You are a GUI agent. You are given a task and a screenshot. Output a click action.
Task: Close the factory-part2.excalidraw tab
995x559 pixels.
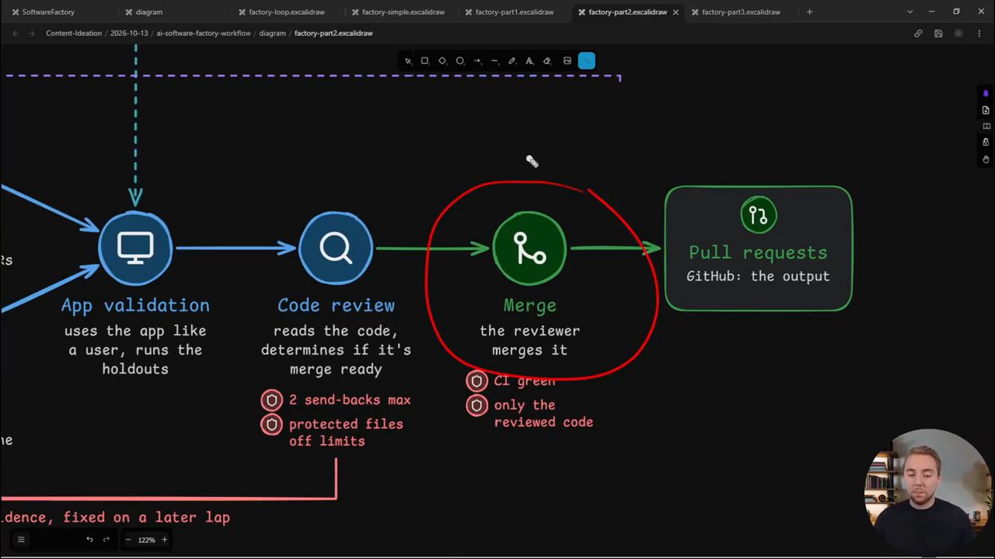pyautogui.click(x=676, y=12)
